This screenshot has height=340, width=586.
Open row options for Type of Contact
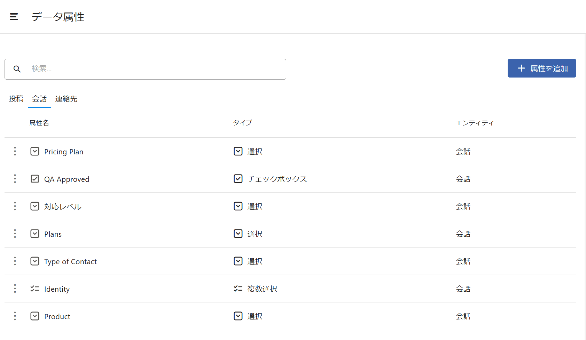15,261
